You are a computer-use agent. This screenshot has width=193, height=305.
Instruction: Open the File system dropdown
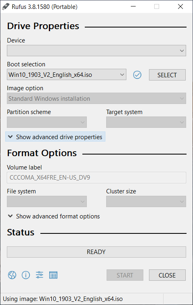point(47,201)
